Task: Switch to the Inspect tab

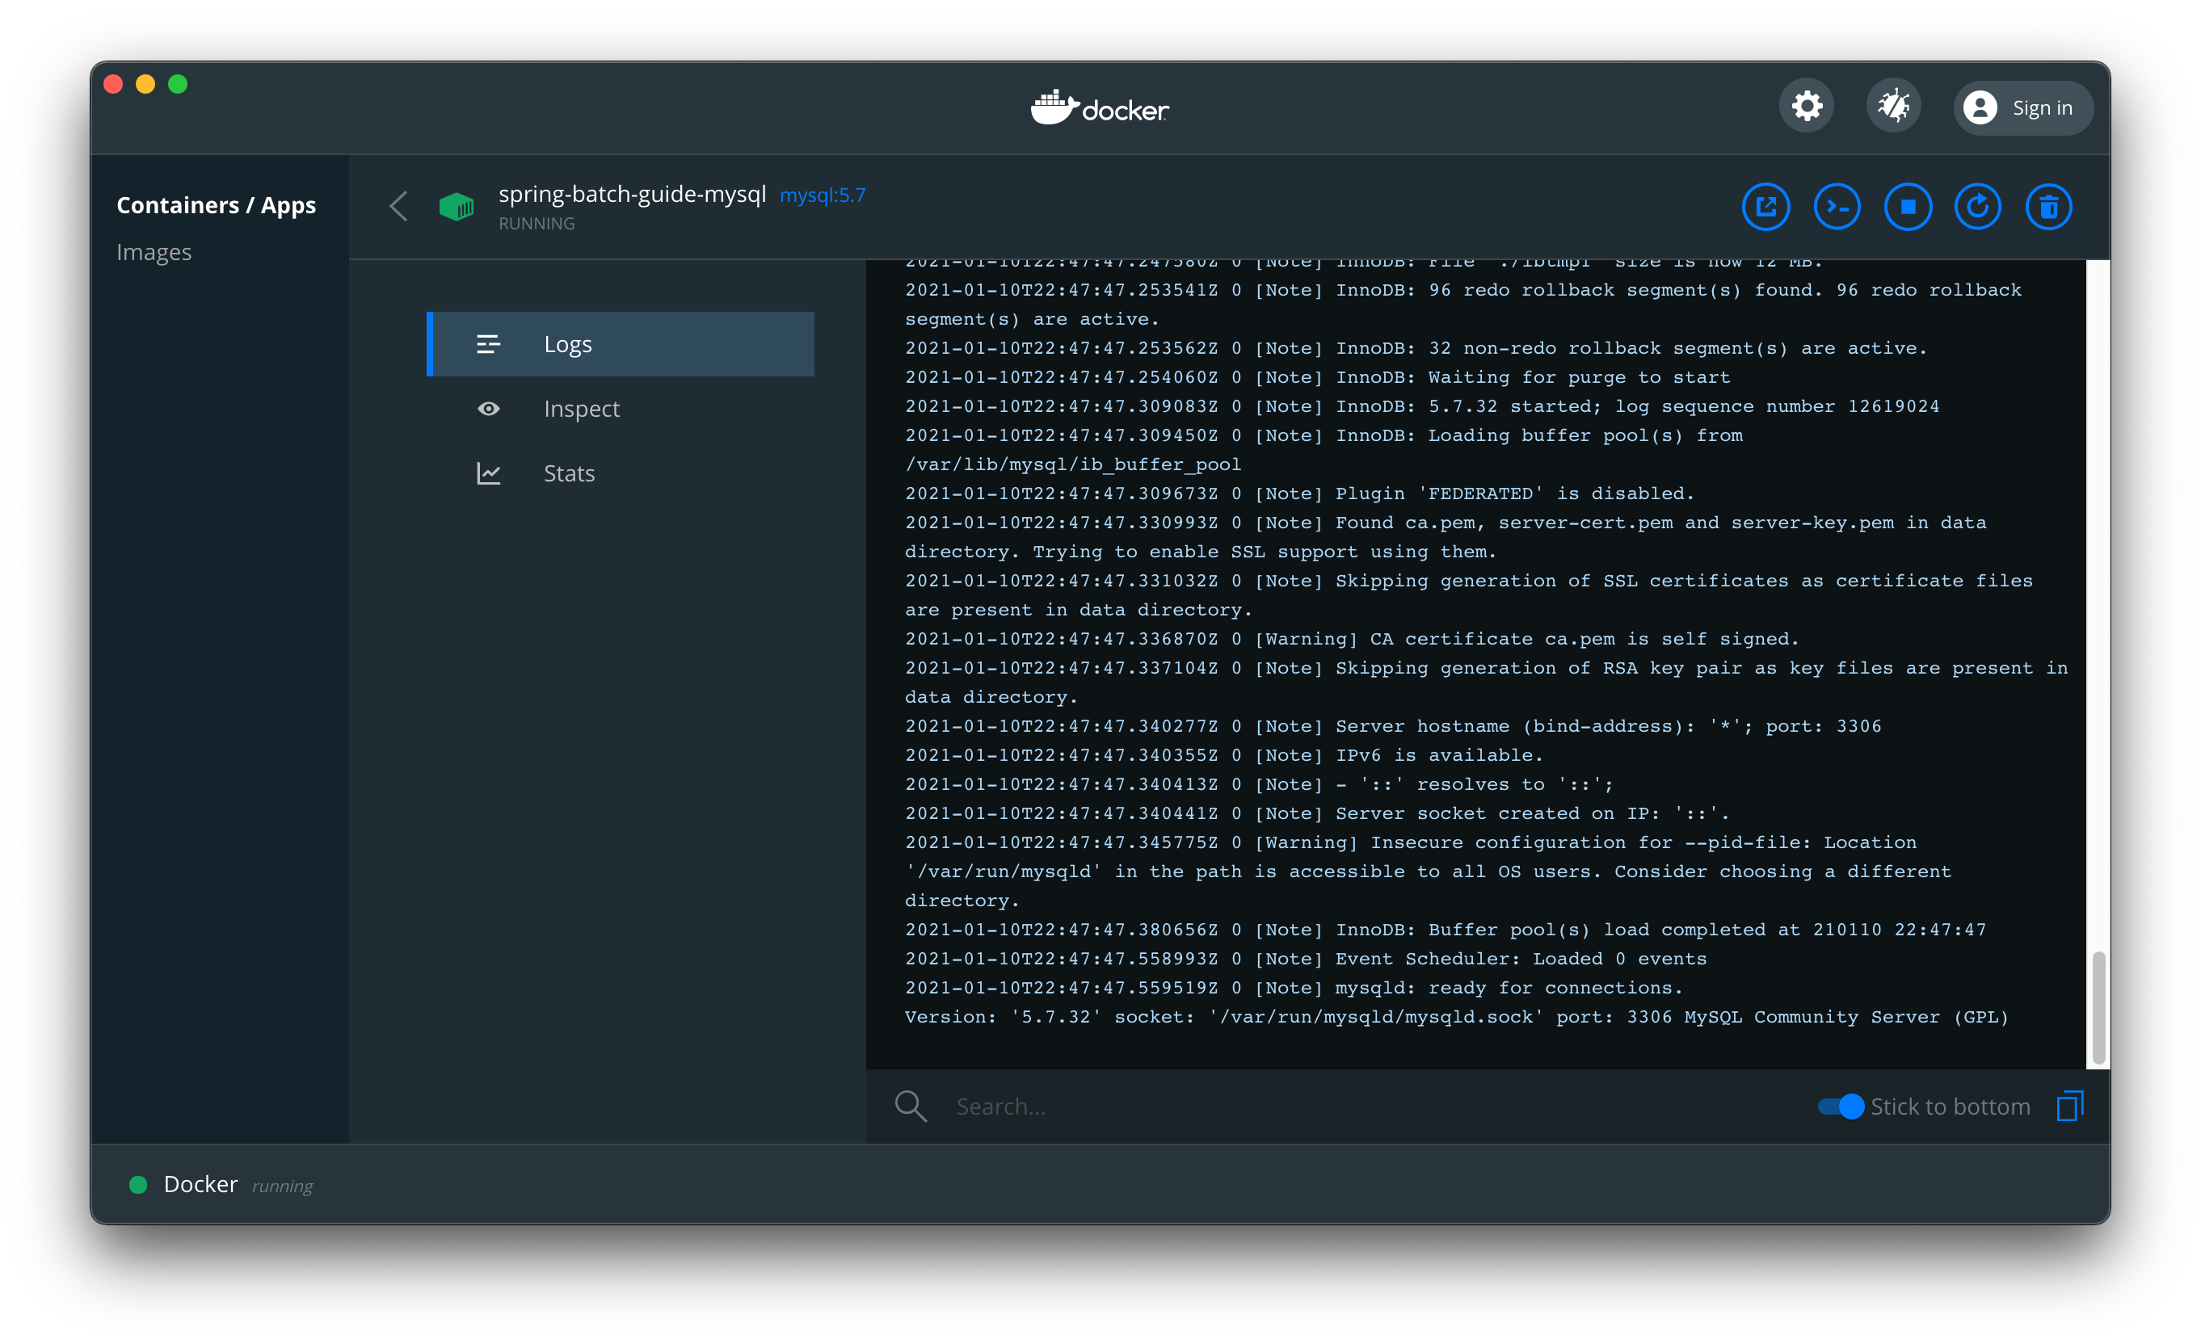Action: 581,409
